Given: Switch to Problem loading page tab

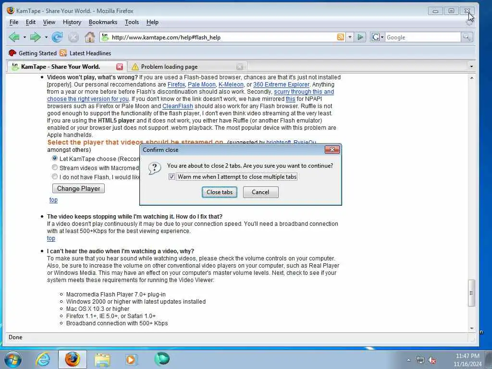Looking at the screenshot, I should click(187, 66).
